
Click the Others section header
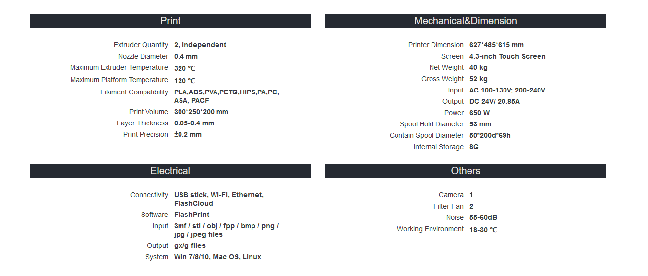coord(466,171)
